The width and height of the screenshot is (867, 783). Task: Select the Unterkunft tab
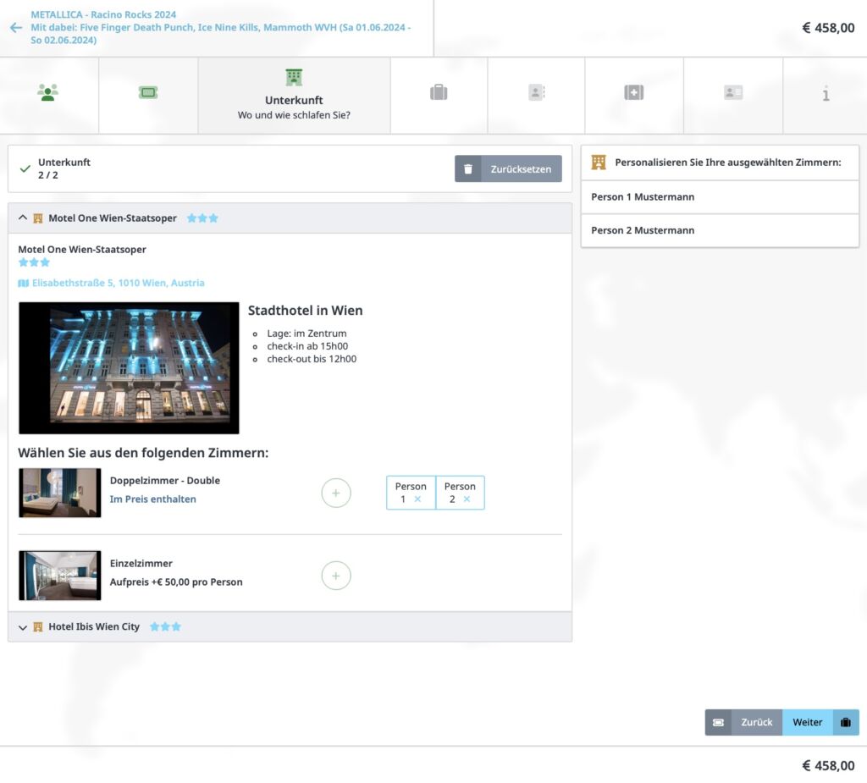[294, 96]
